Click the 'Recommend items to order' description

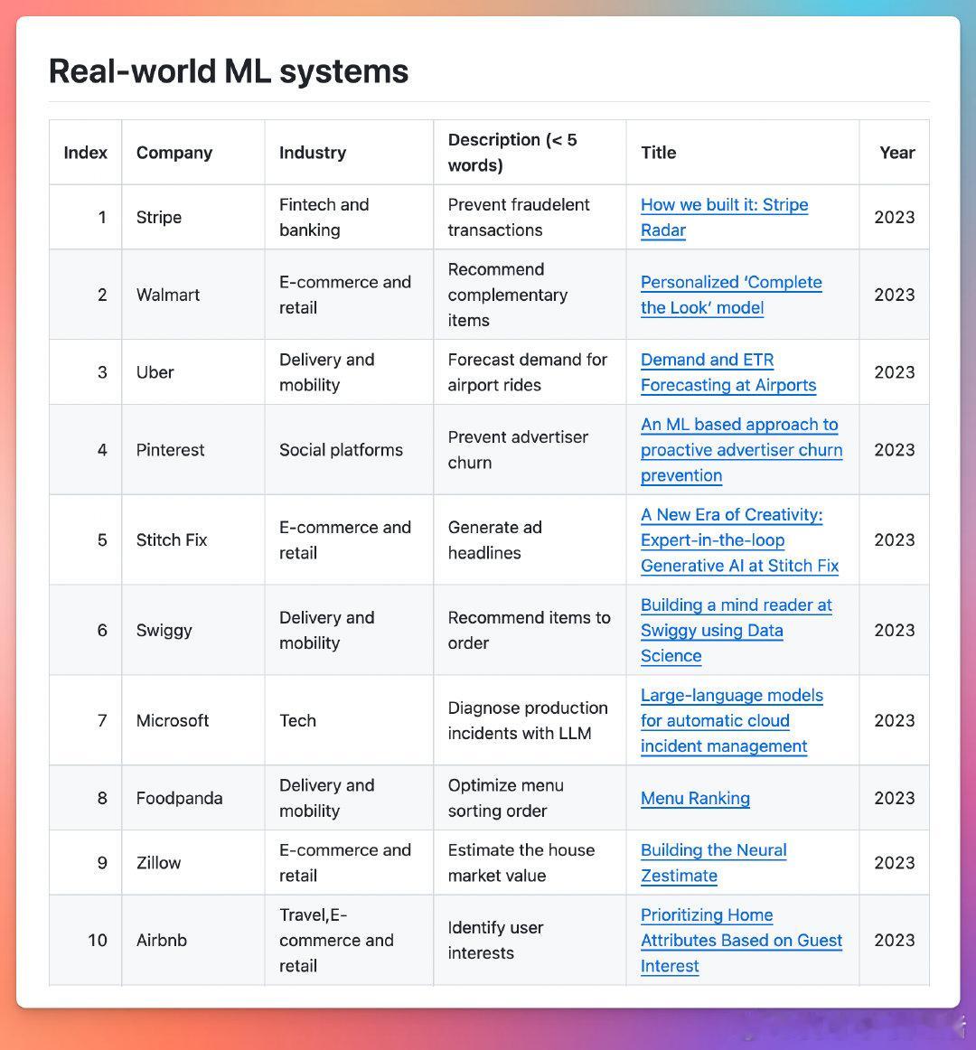click(x=530, y=630)
